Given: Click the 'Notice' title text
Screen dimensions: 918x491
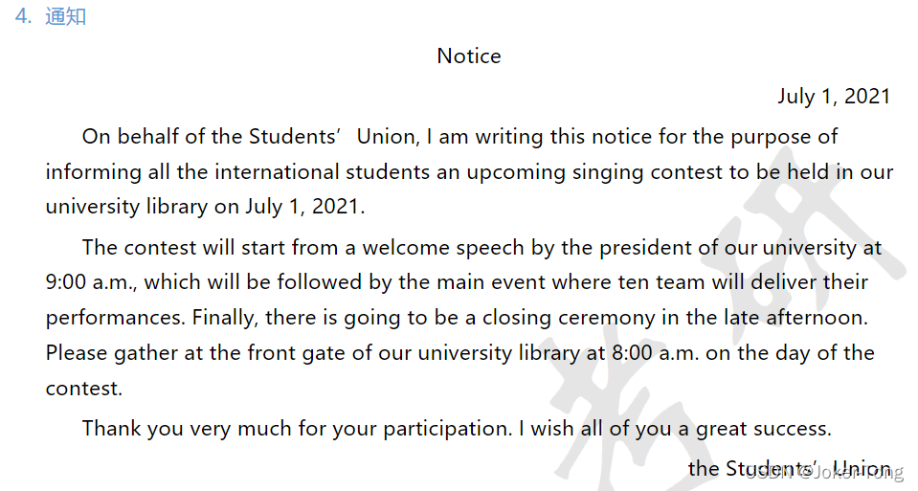Looking at the screenshot, I should point(469,56).
